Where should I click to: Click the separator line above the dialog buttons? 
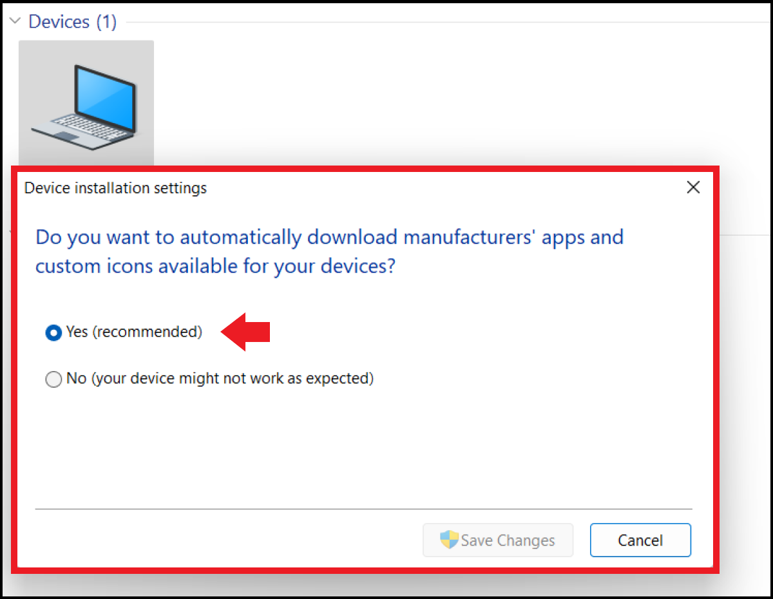[x=363, y=509]
